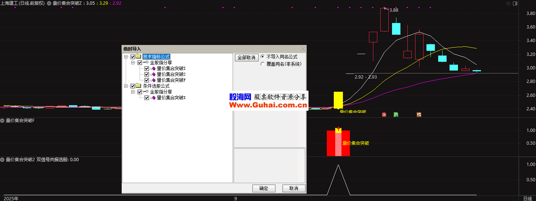Viewport: 536px width, 201px height.
Task: Click the orange 榜 marker icon
Action: point(419,114)
